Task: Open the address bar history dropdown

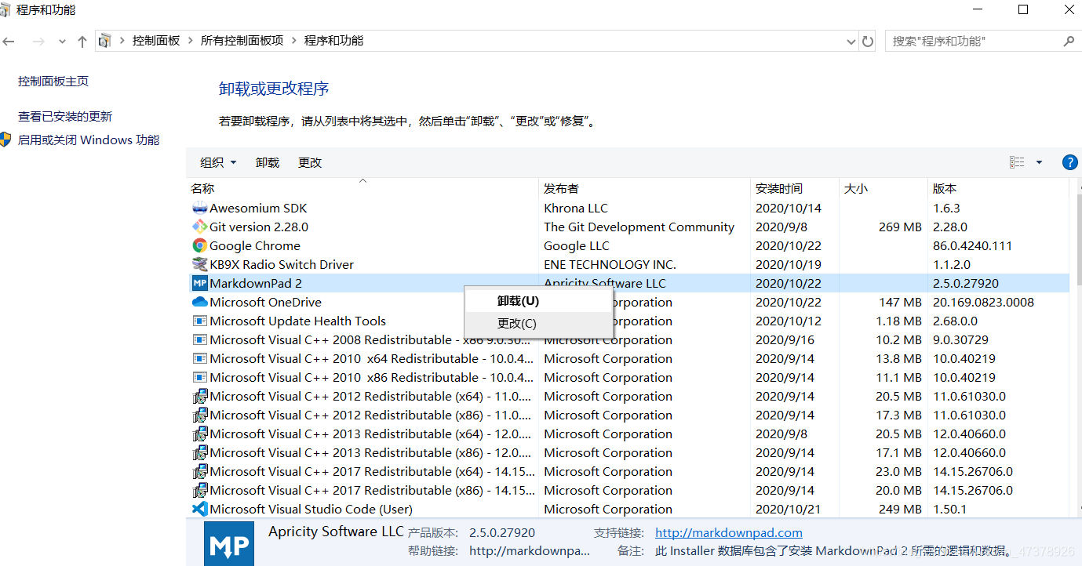Action: click(x=851, y=41)
